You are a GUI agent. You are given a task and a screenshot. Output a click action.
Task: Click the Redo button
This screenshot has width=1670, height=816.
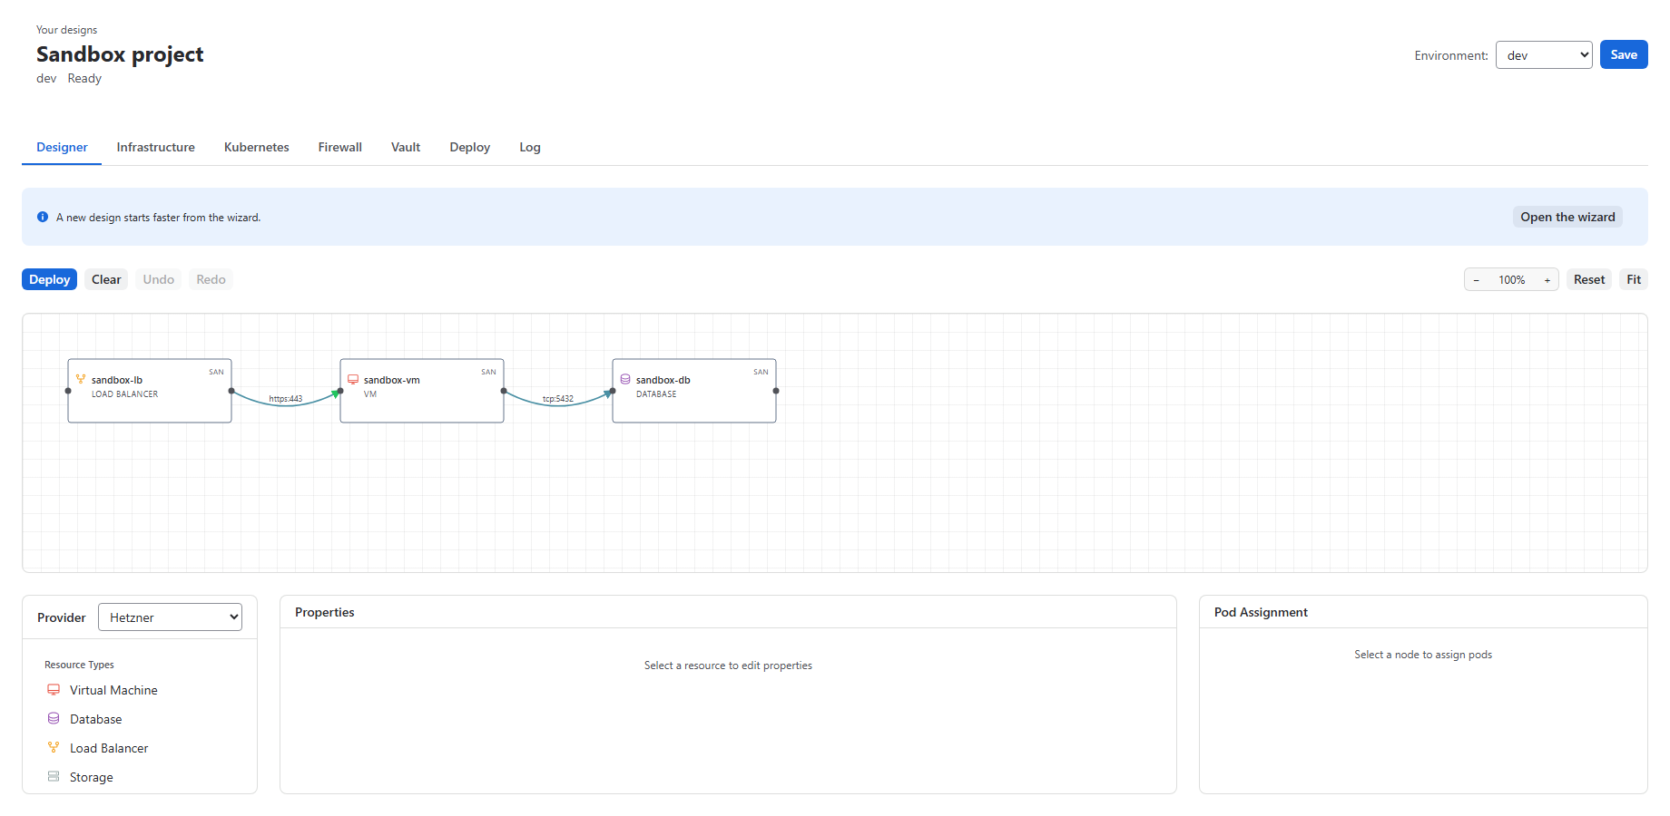(211, 279)
